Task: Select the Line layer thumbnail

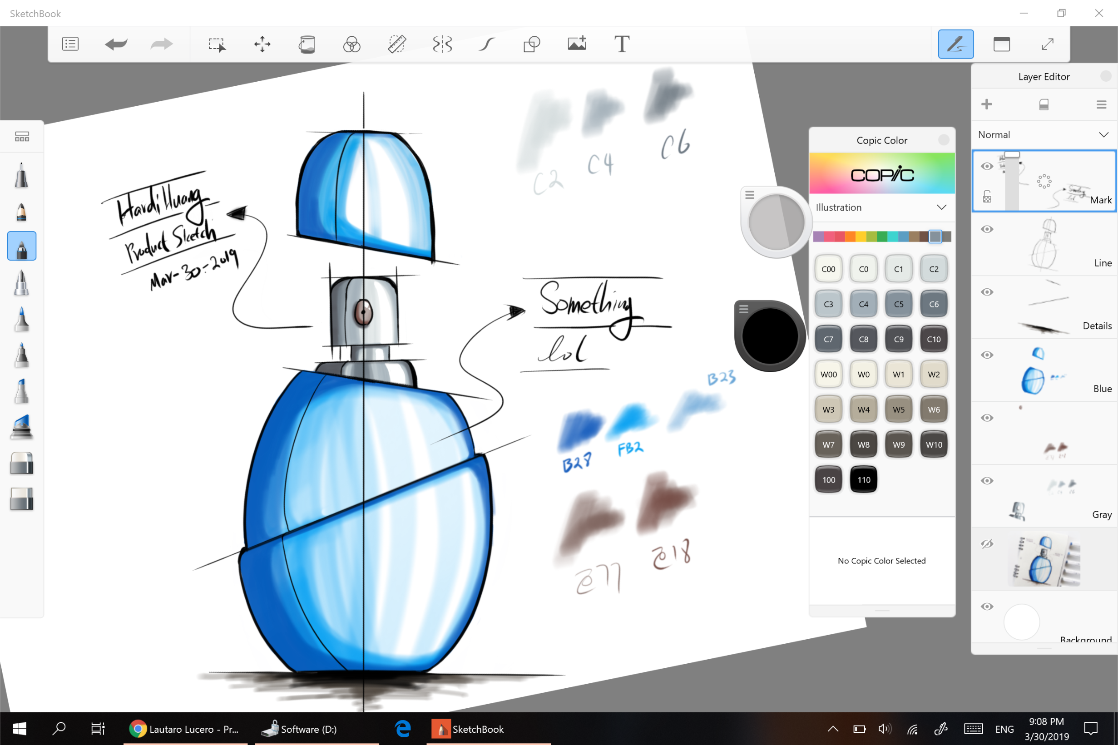Action: [1045, 244]
